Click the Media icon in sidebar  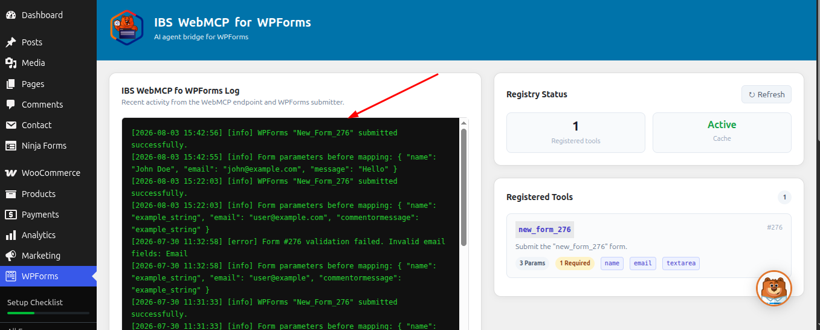point(11,63)
